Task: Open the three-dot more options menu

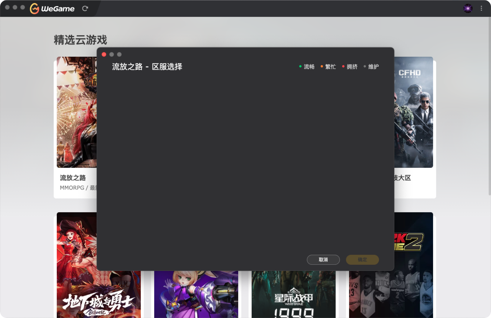Action: [x=481, y=8]
